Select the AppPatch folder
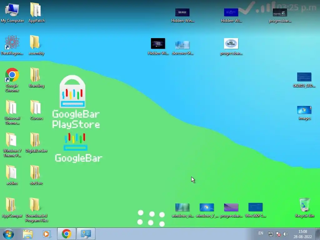This screenshot has width=320, height=240. [x=36, y=12]
